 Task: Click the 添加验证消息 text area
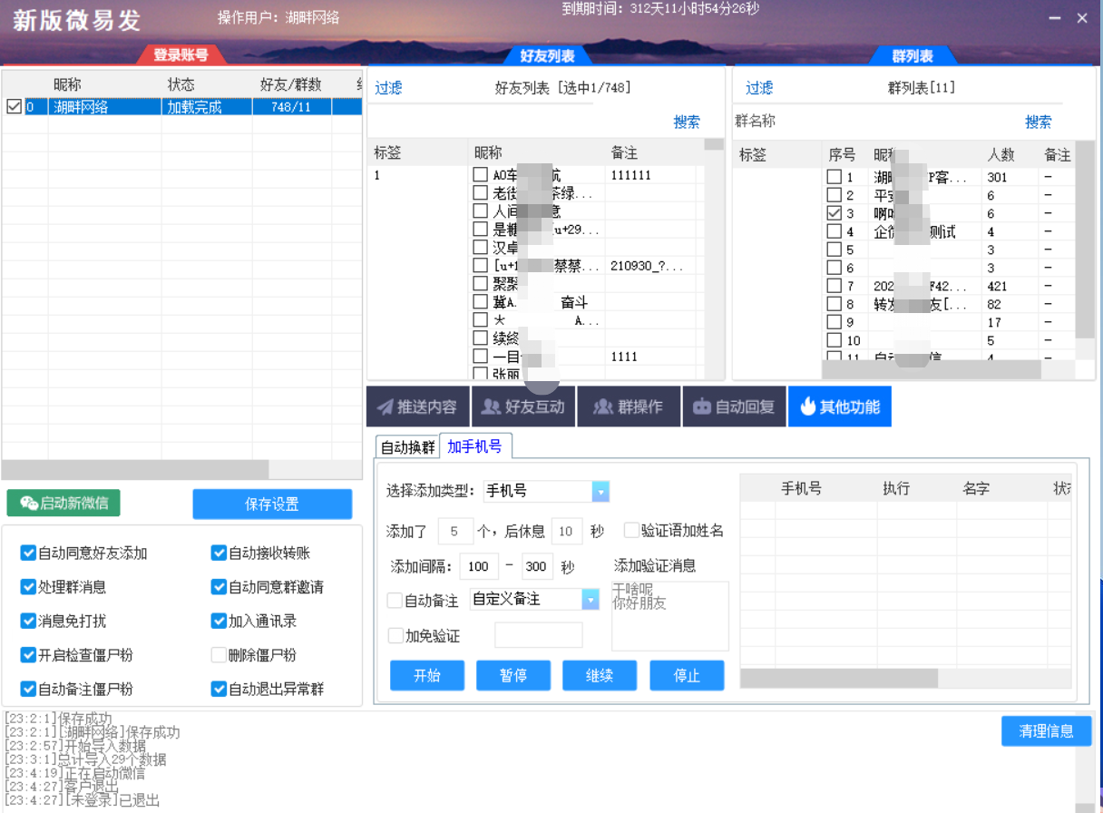point(669,616)
